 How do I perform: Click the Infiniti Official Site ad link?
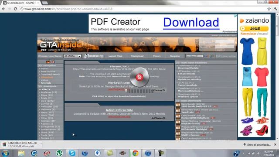click(119, 110)
